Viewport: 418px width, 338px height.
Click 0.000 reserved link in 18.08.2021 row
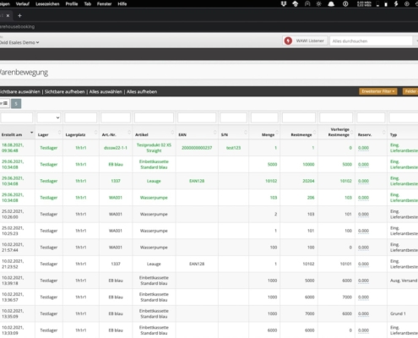click(363, 148)
